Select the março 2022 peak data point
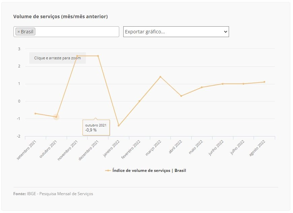This screenshot has width=293, height=213. (x=160, y=77)
